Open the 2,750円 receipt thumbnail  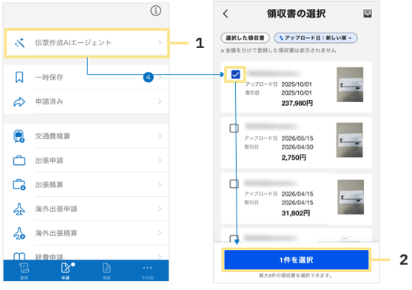point(349,140)
